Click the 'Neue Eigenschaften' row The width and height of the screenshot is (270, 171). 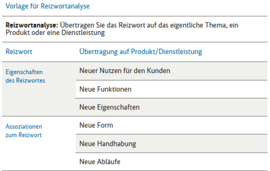point(171,107)
